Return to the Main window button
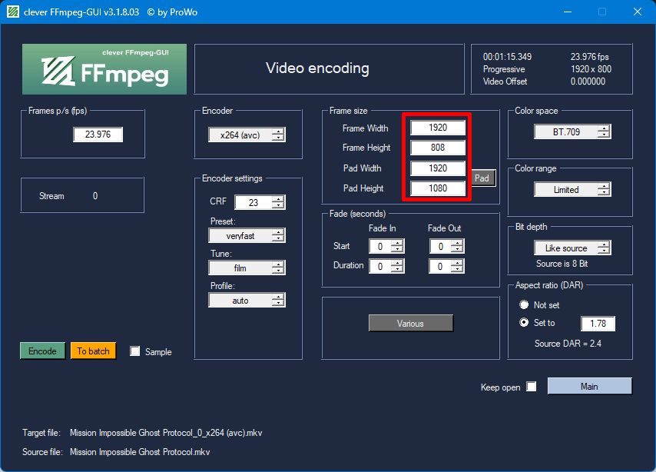The image size is (656, 472). (589, 386)
